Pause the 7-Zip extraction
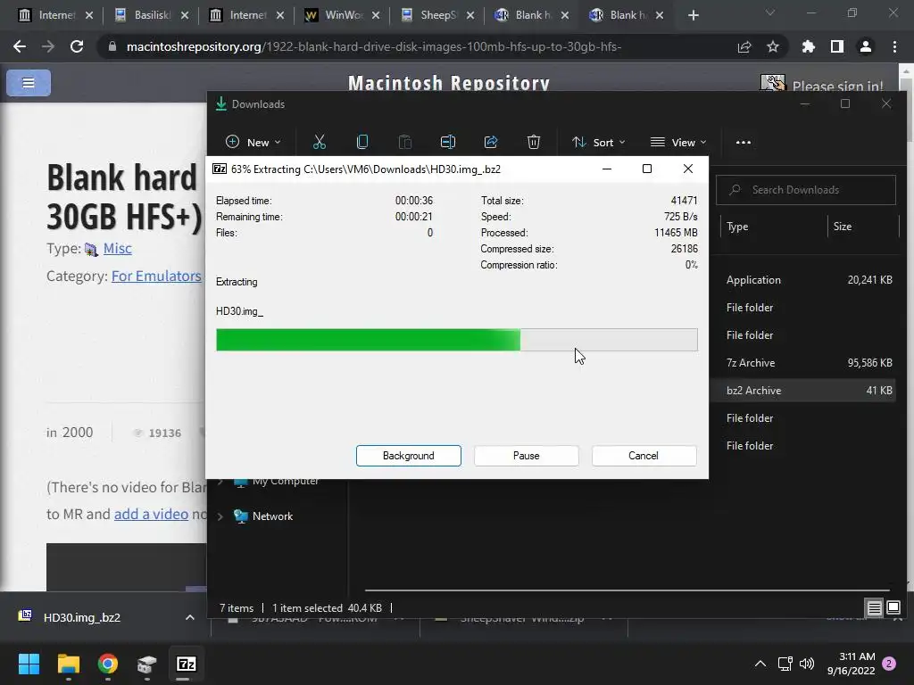The height and width of the screenshot is (685, 914). (527, 456)
